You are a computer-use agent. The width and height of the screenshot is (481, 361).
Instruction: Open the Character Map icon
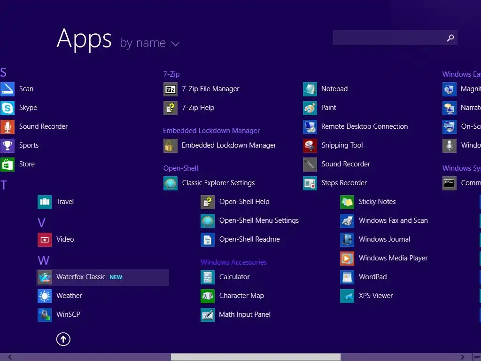[x=207, y=296]
